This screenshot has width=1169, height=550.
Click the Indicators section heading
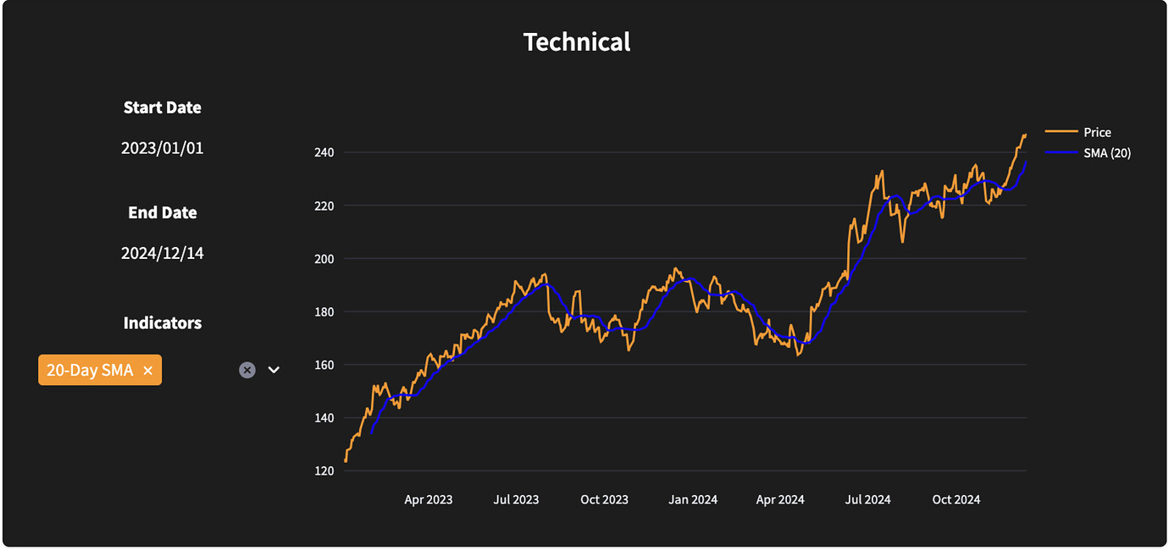point(162,322)
